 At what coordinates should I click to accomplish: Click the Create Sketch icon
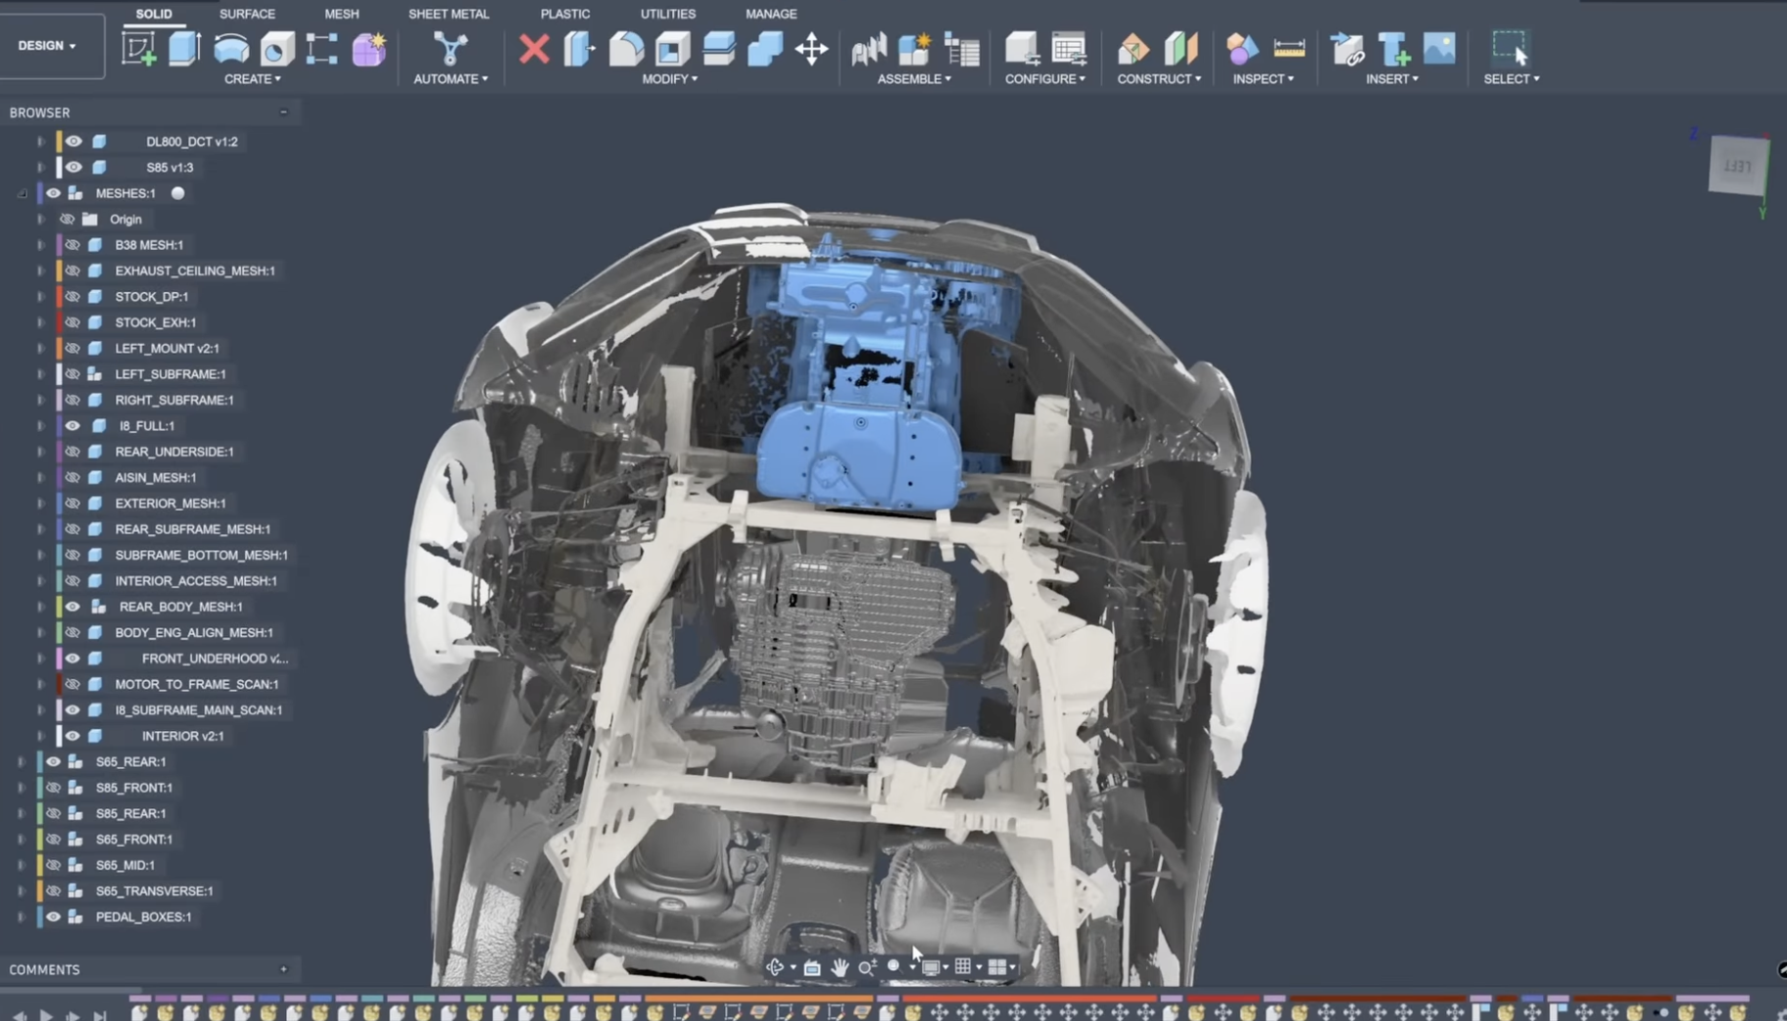point(138,48)
